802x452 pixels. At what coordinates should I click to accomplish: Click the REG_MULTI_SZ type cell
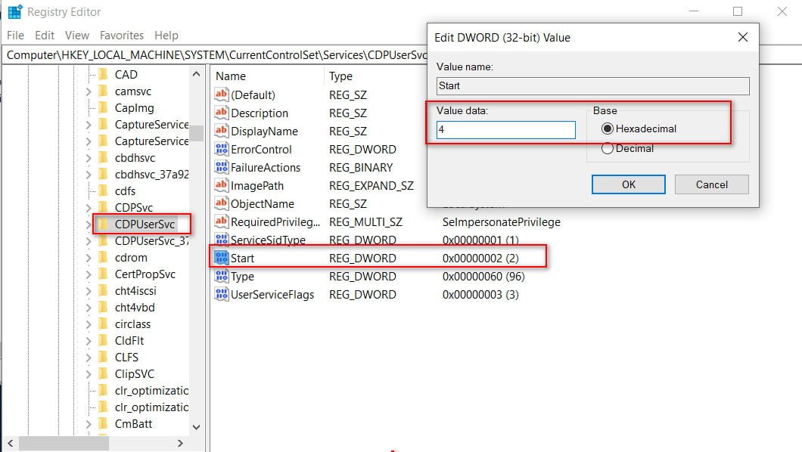click(x=365, y=221)
